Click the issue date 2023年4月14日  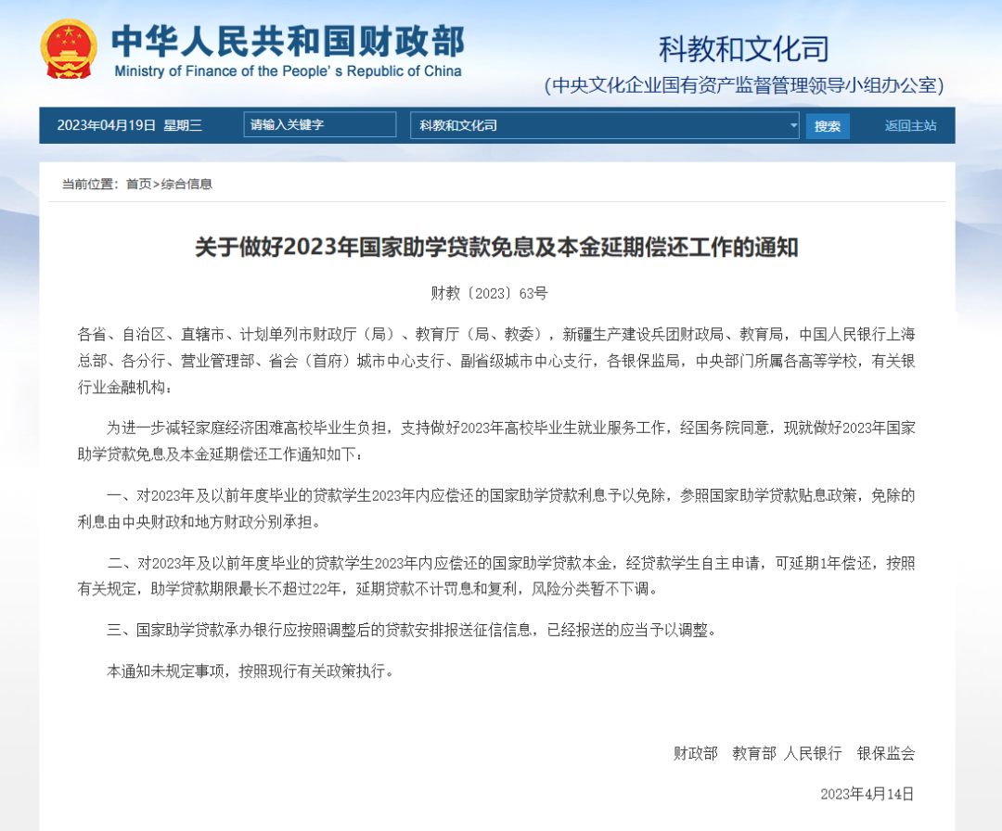point(867,794)
